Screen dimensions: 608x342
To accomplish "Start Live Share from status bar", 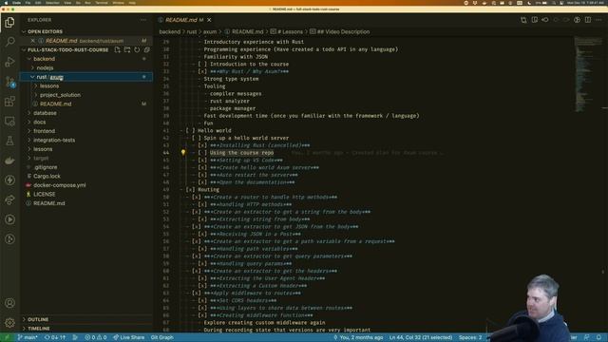I will 129,337.
